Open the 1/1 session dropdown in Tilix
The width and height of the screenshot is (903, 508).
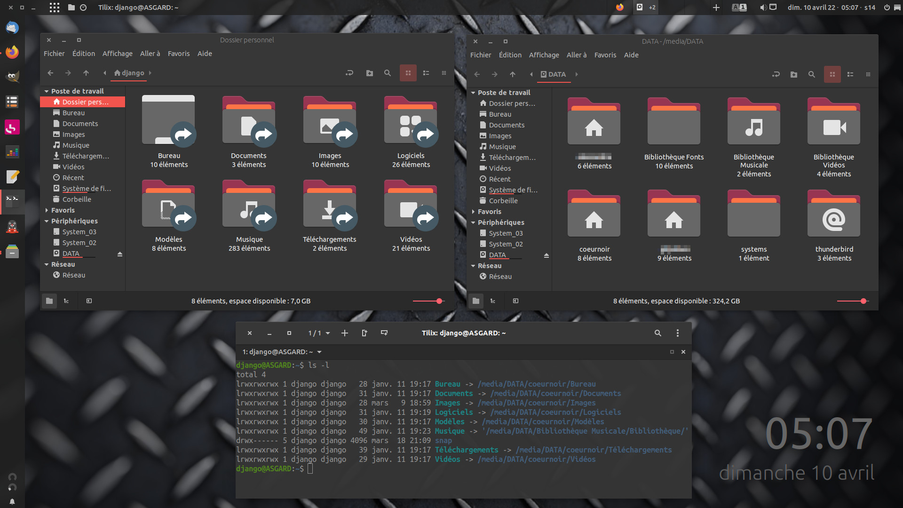click(x=319, y=333)
